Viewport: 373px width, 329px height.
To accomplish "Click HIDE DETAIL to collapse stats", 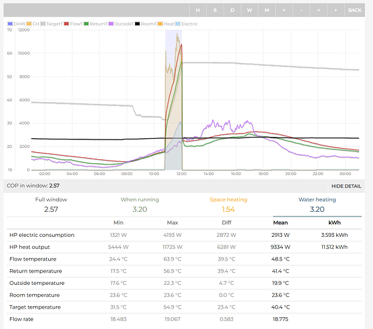I will pos(347,186).
